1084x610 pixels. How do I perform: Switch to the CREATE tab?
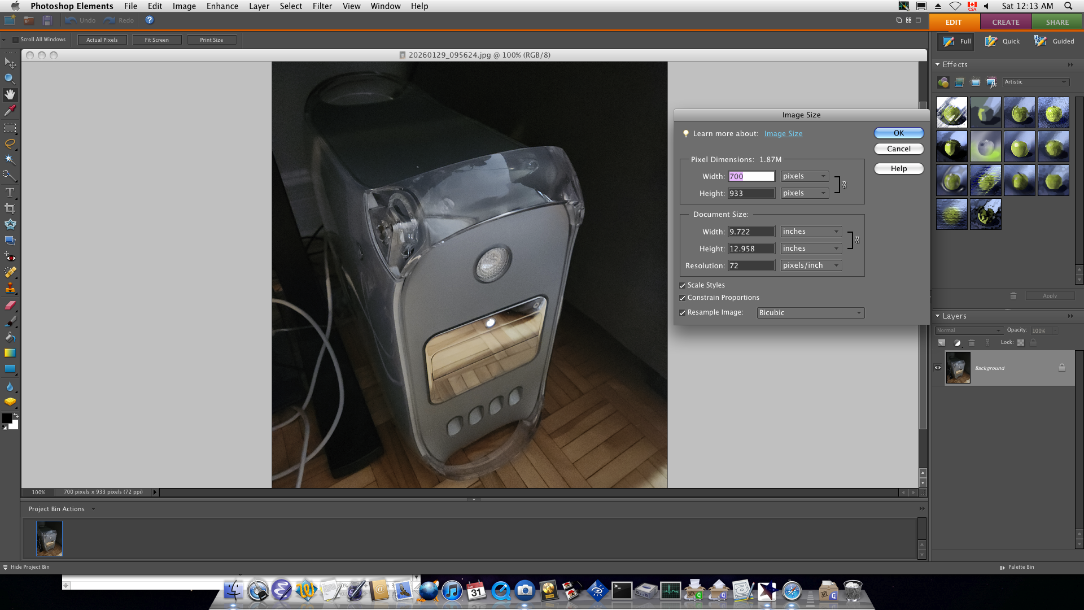tap(1006, 22)
